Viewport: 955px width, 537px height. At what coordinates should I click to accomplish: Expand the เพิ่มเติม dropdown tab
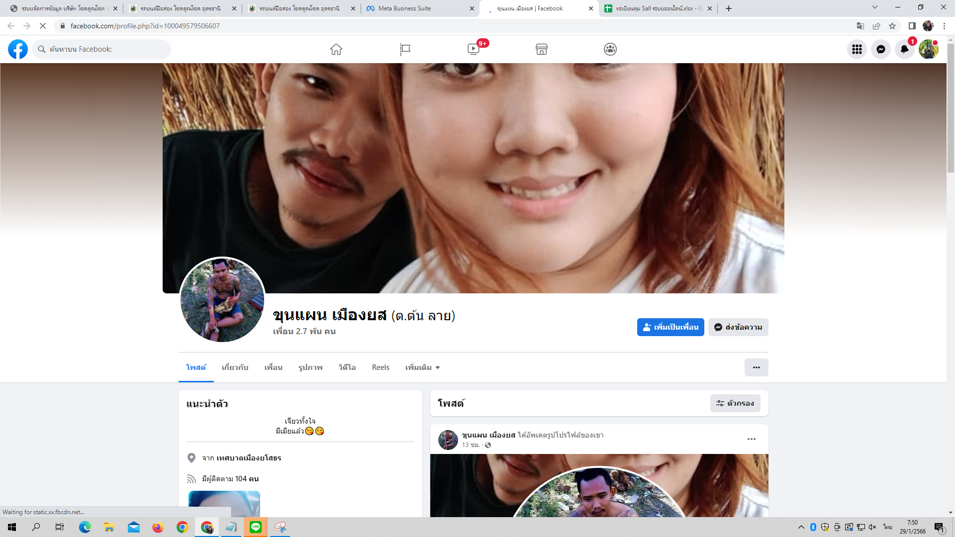(422, 367)
